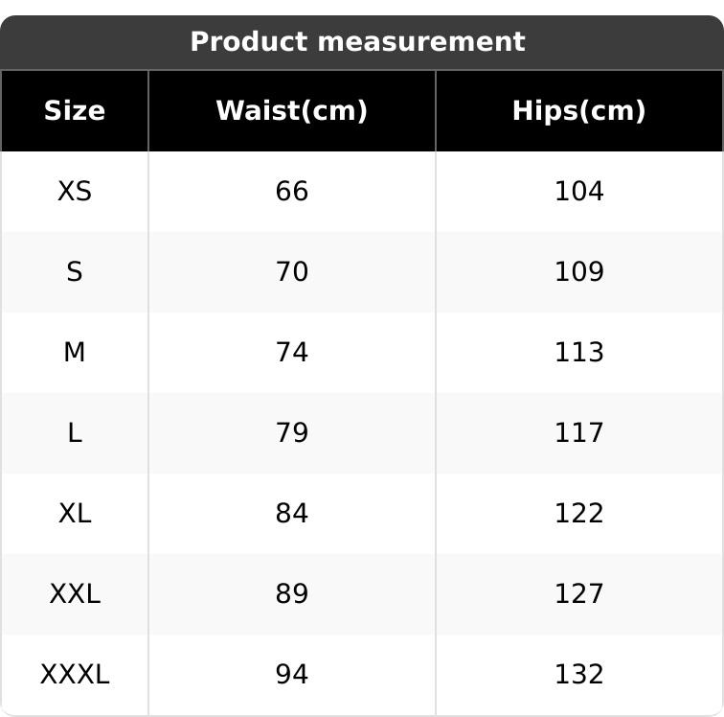Click waist value 84
This screenshot has height=717, width=724.
tap(292, 514)
